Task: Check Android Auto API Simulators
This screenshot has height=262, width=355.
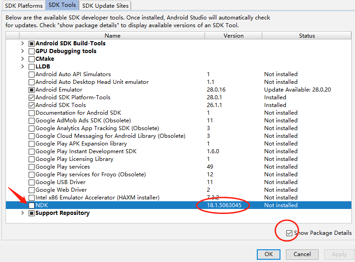Action: click(32, 74)
